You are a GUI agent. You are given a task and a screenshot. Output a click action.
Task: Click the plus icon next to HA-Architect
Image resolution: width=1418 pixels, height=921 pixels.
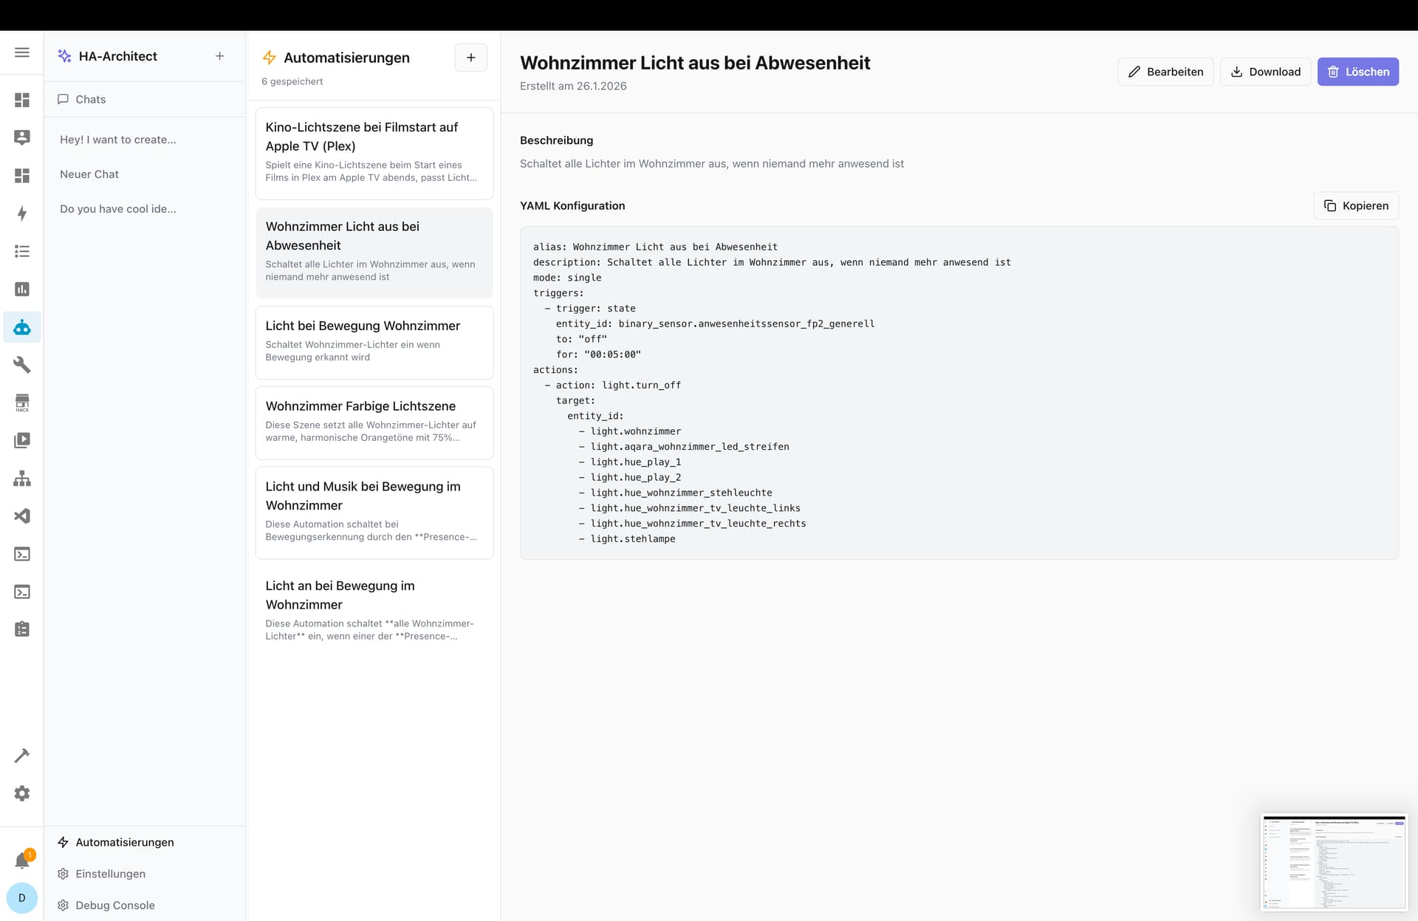[219, 56]
